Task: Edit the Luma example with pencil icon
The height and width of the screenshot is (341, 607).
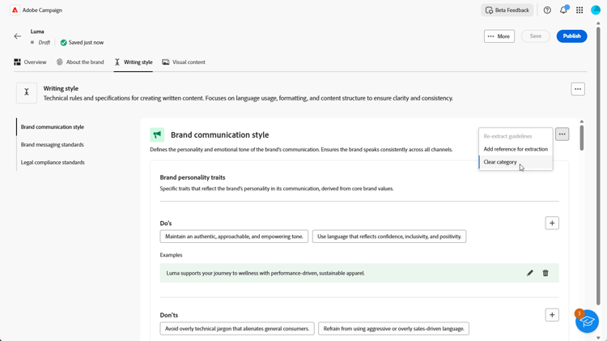Action: pos(530,273)
